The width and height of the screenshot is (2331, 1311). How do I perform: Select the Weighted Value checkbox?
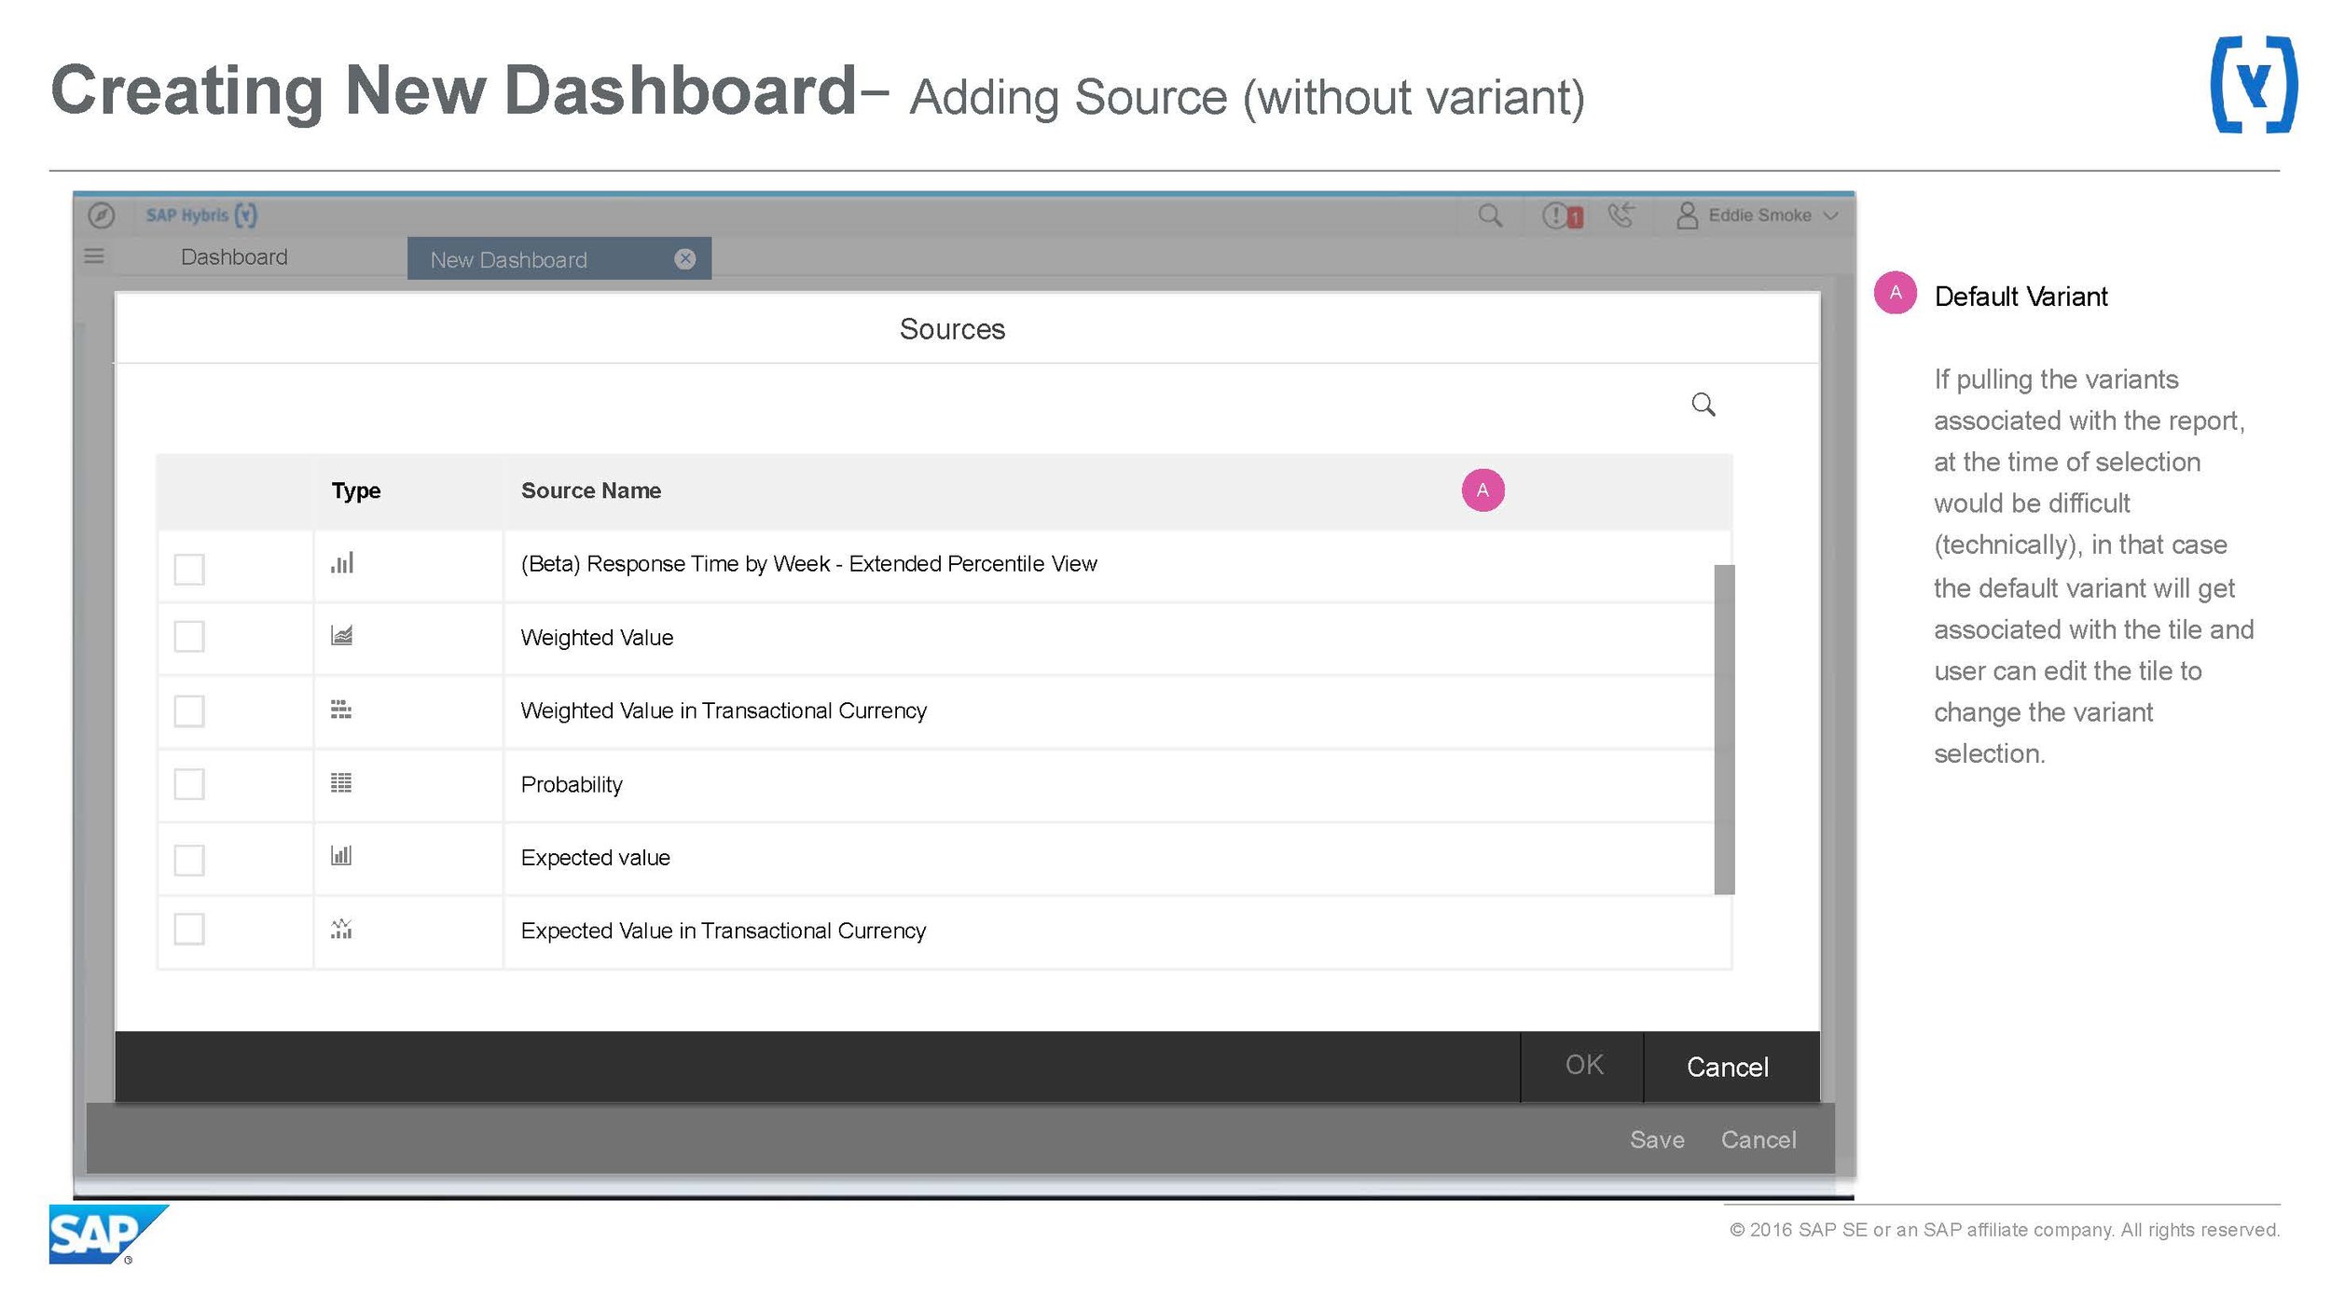(189, 637)
